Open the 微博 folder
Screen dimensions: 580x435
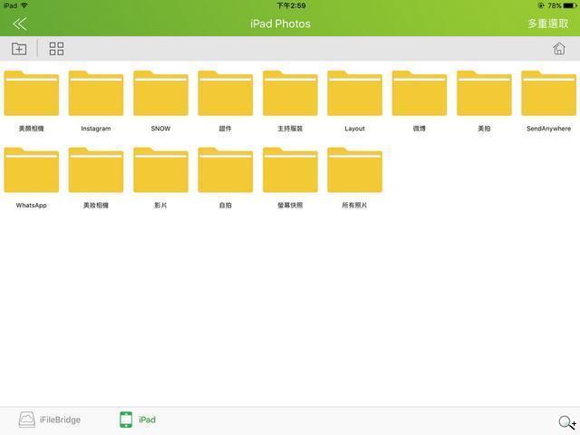pyautogui.click(x=420, y=93)
